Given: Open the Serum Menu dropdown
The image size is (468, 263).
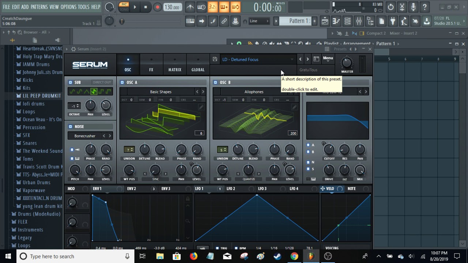Looking at the screenshot, I should point(328,58).
